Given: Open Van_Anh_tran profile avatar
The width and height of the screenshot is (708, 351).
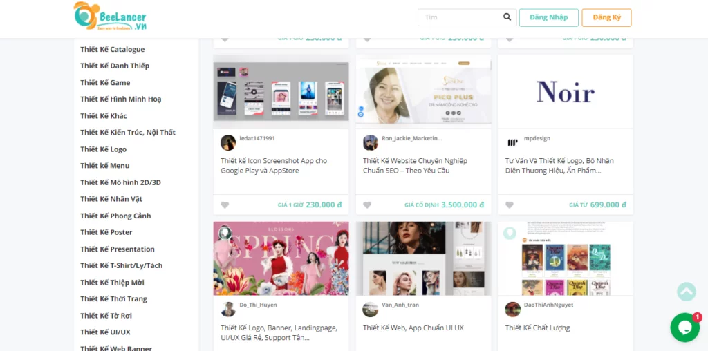Looking at the screenshot, I should (371, 309).
